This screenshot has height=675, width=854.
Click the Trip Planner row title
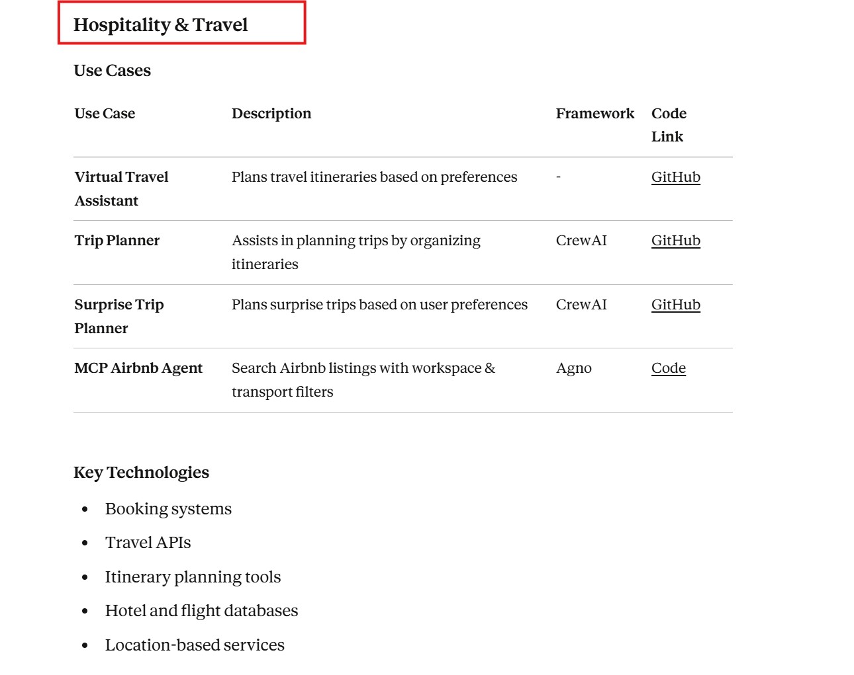(x=117, y=241)
